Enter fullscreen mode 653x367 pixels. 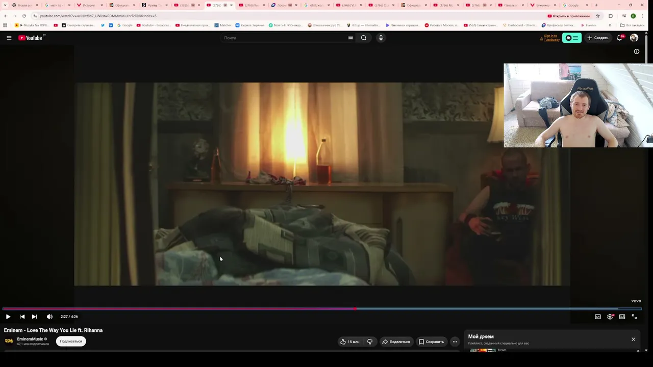coord(634,317)
